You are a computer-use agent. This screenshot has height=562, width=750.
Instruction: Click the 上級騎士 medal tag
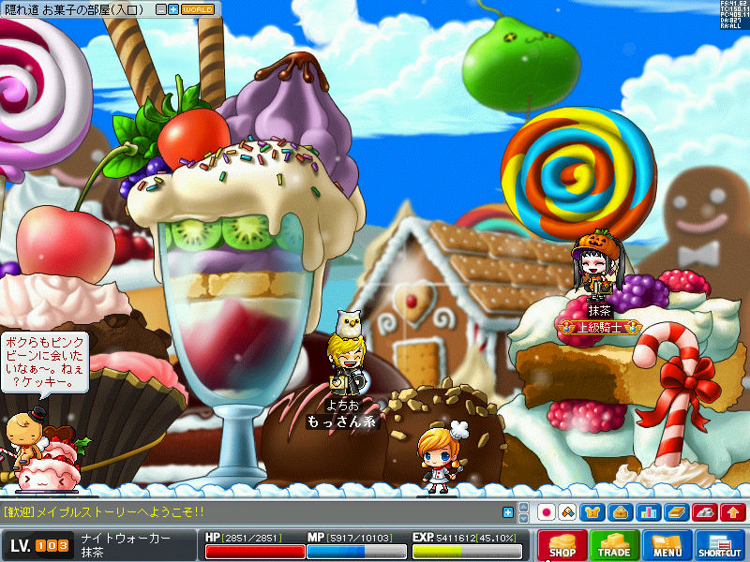click(x=599, y=327)
